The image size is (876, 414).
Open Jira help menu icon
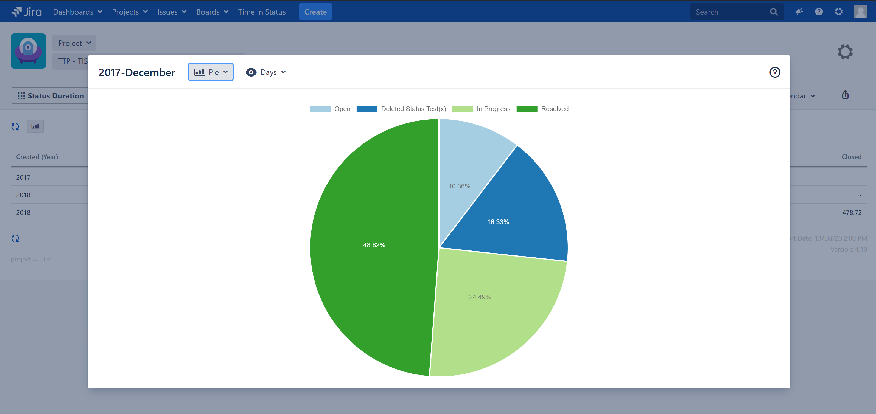pyautogui.click(x=819, y=12)
